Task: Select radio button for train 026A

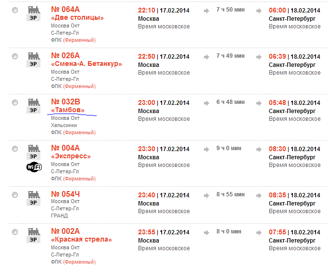Action: coord(15,56)
